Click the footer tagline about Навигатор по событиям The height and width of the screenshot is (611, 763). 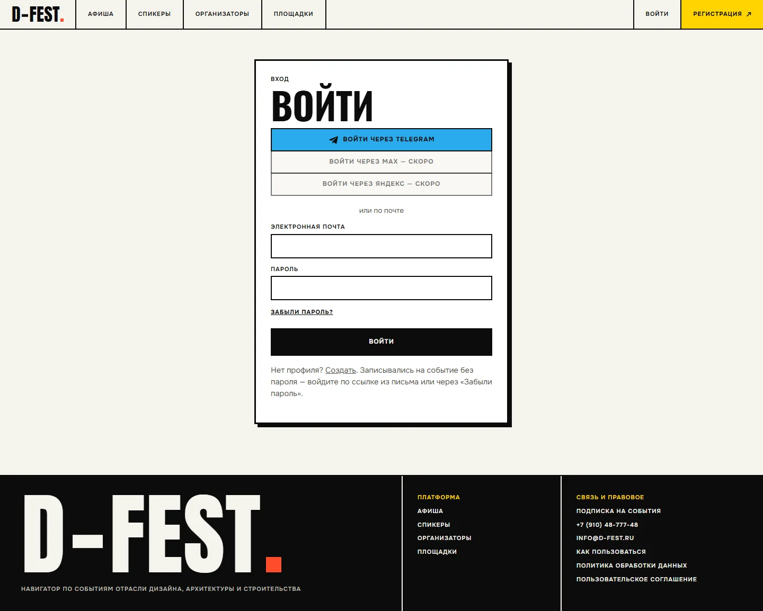pos(161,589)
